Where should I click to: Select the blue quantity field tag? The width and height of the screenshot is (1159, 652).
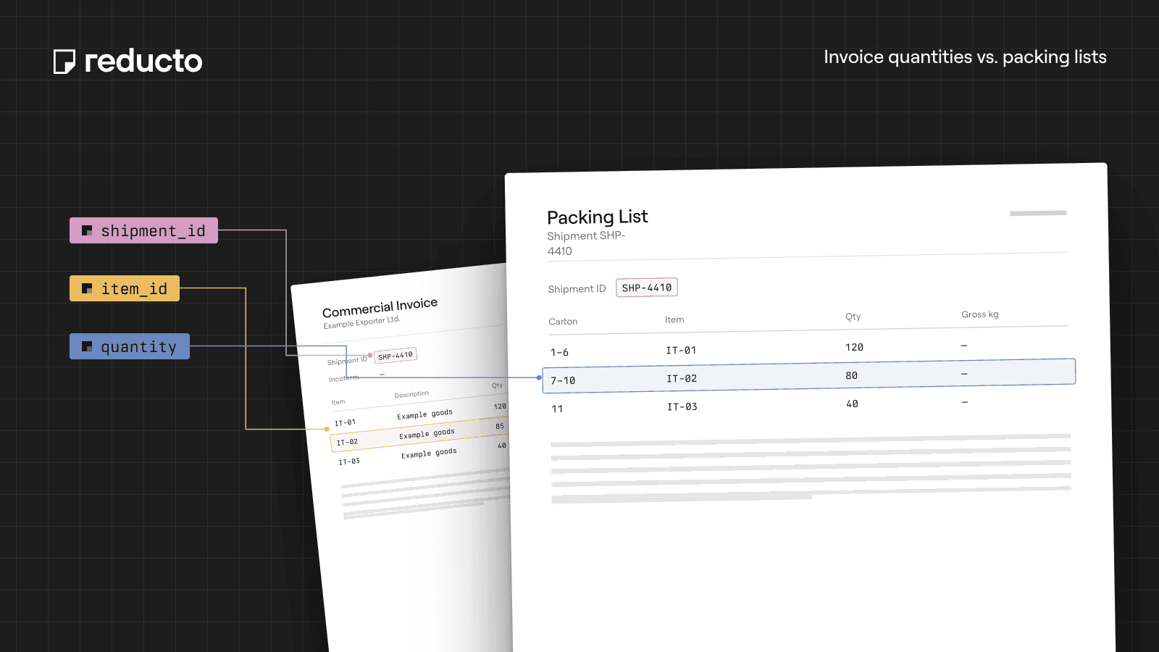(130, 346)
